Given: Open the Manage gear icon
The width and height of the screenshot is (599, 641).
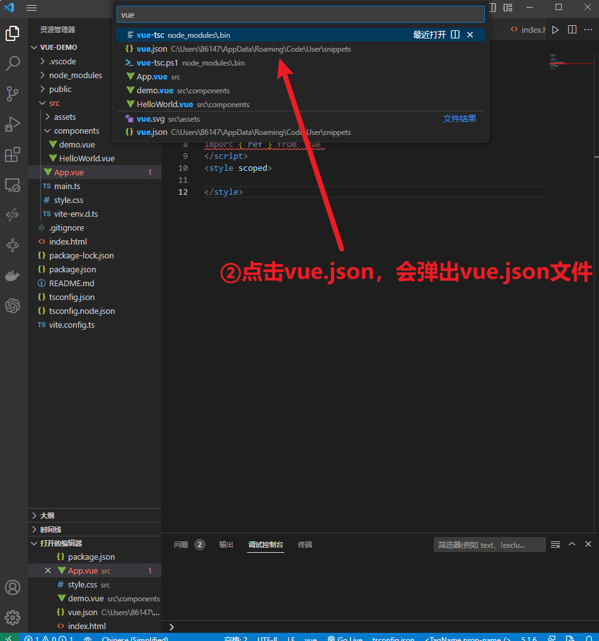Looking at the screenshot, I should [x=13, y=617].
